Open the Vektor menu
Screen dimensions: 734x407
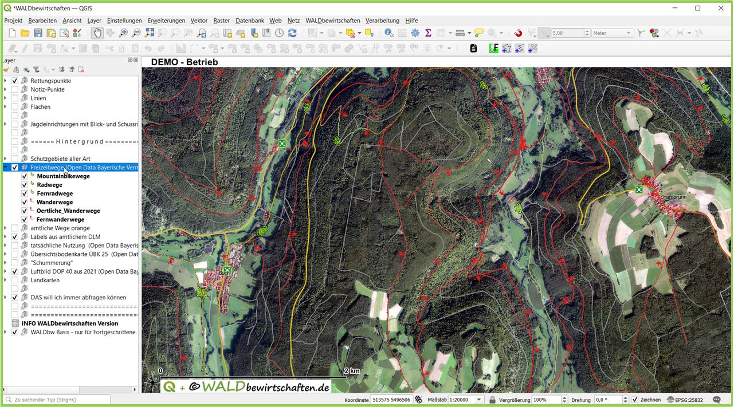[199, 21]
